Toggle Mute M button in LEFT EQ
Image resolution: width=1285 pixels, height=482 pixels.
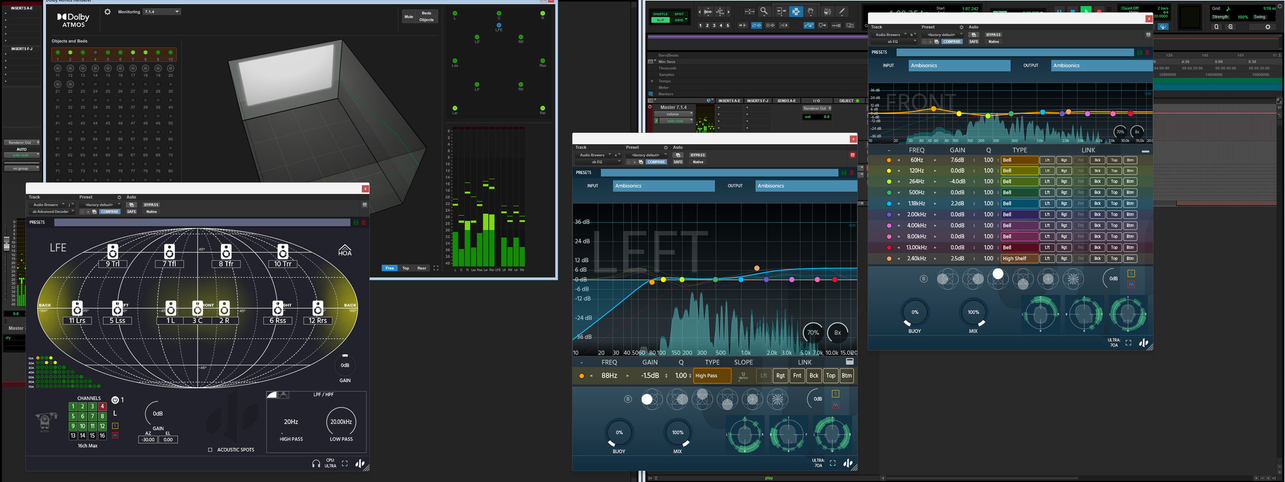click(x=835, y=405)
